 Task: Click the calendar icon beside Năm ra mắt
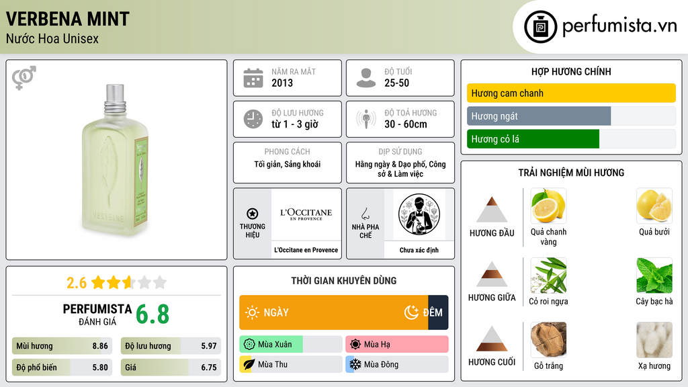253,78
